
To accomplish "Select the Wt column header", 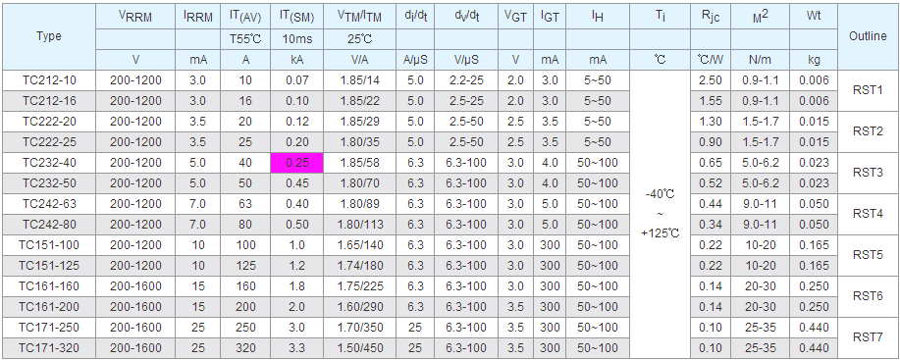I will click(x=814, y=17).
